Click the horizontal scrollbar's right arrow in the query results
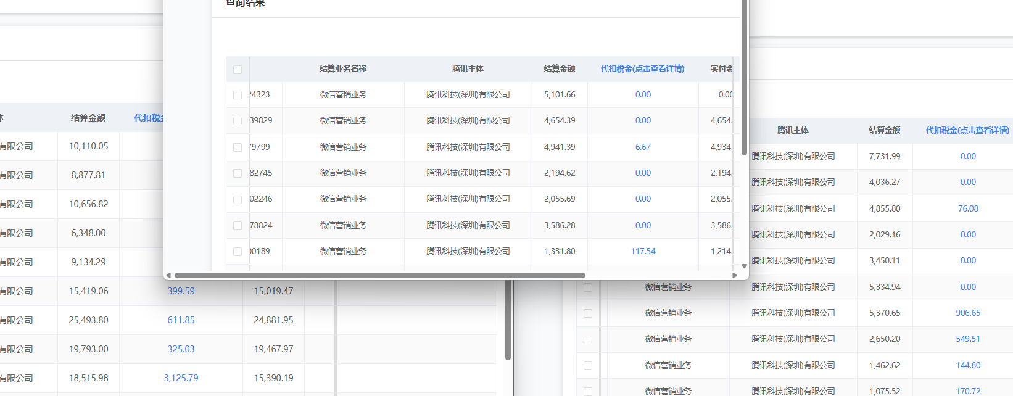Screen dimensions: 1013x396 [734, 275]
